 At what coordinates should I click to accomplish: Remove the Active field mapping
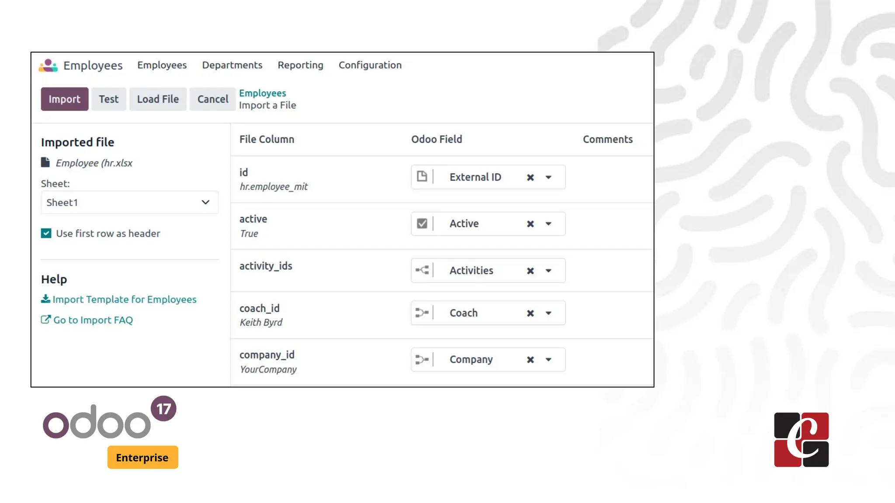pyautogui.click(x=530, y=224)
